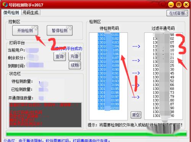This screenshot has height=142, width=191.
Task: Maximize the window with the square button
Action: coord(178,5)
